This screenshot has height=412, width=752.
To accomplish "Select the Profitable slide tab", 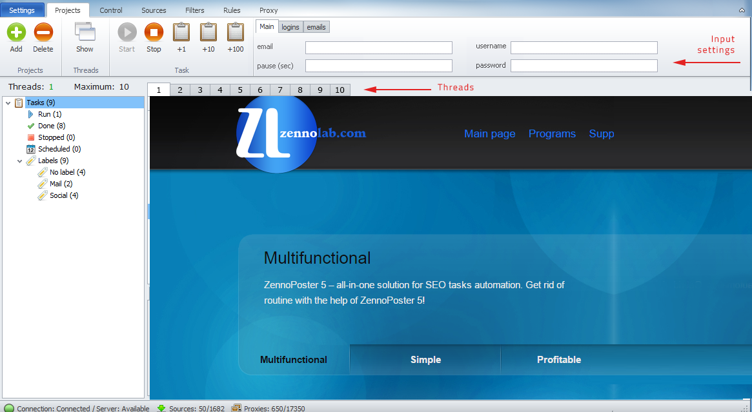I will (x=559, y=360).
